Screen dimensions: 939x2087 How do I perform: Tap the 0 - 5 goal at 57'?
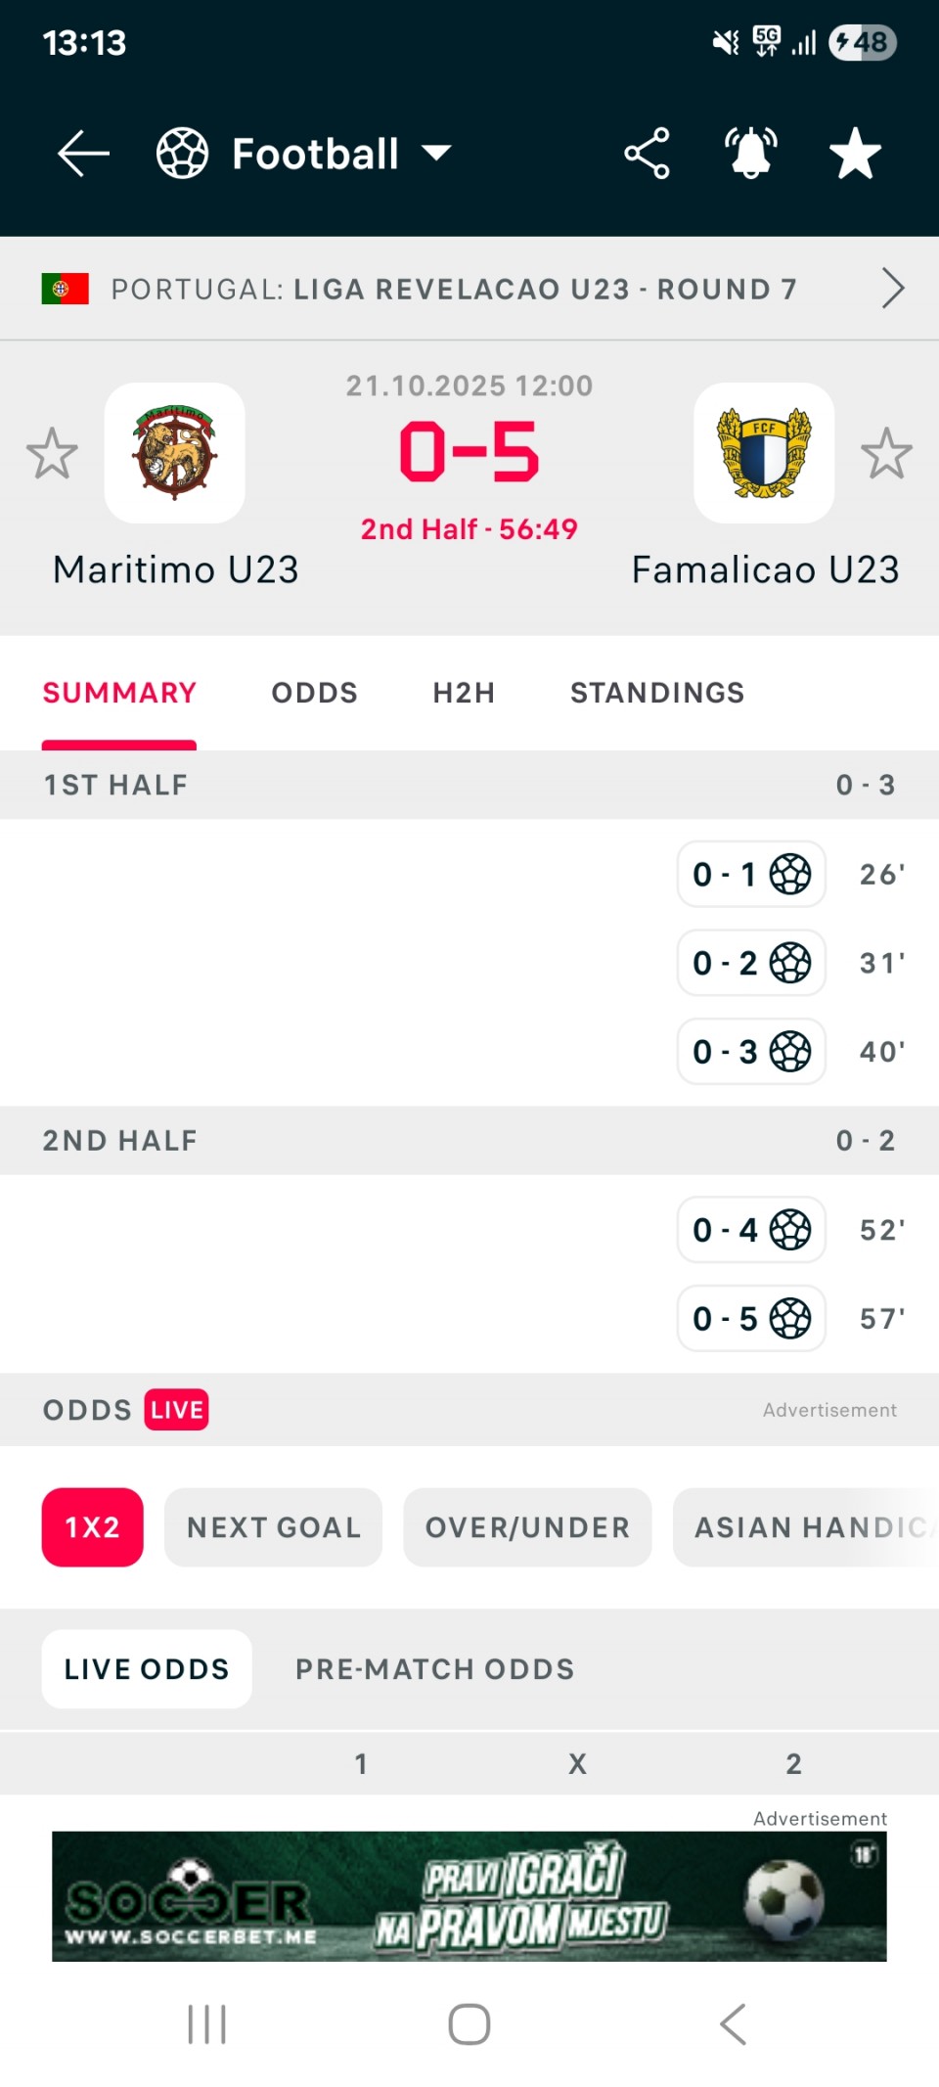[751, 1318]
